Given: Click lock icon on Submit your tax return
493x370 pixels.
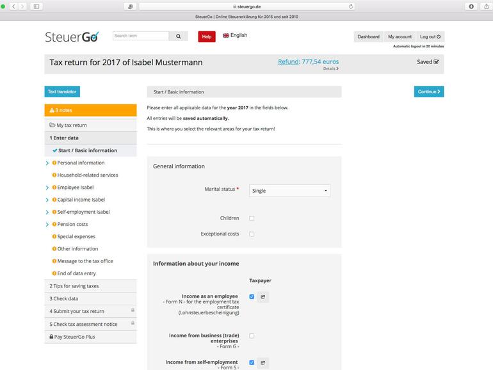Looking at the screenshot, I should 133,310.
